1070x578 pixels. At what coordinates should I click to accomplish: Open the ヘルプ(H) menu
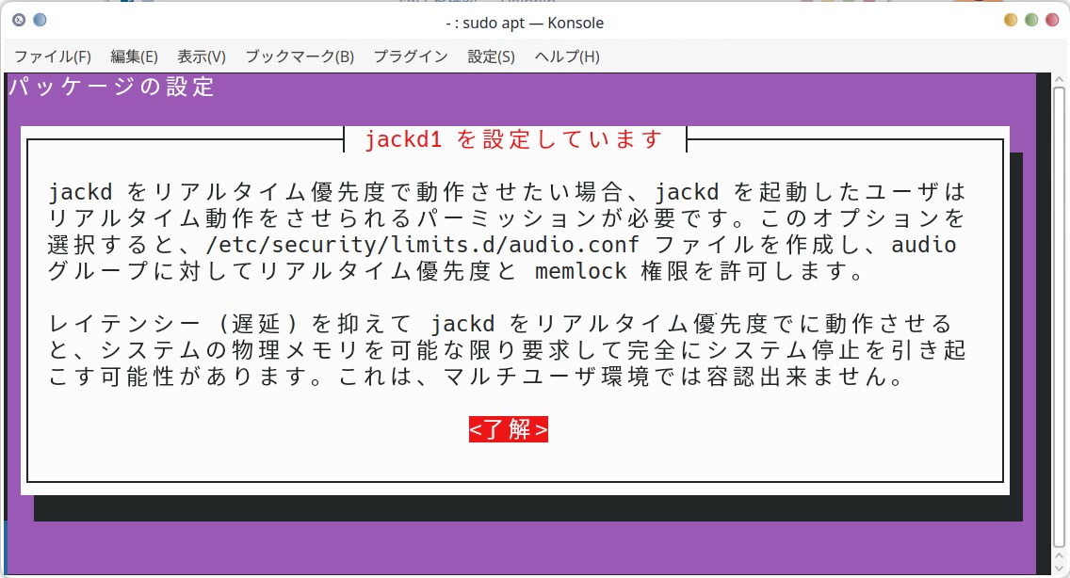[x=566, y=56]
